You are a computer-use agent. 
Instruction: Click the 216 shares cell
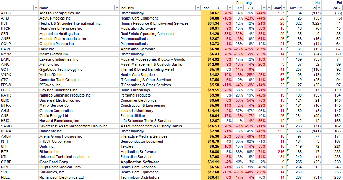point(279,152)
